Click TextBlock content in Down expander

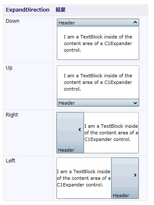coord(98,43)
